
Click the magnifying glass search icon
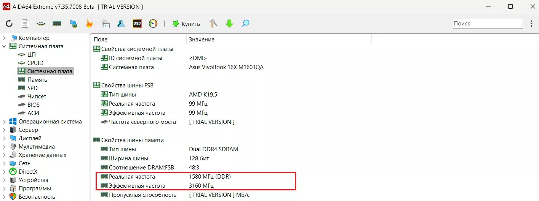click(x=245, y=24)
